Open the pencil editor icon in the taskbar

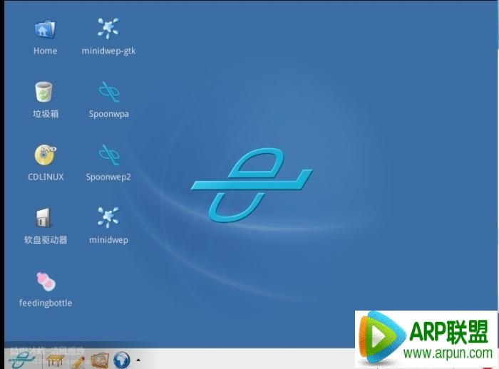tap(78, 362)
